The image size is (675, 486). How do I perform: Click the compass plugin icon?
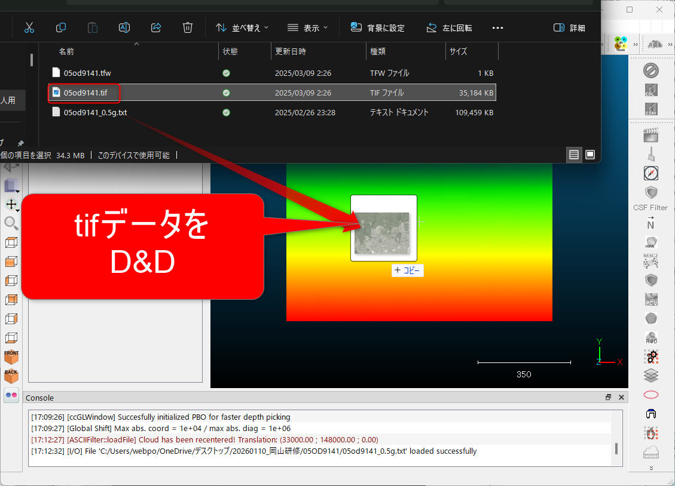650,173
